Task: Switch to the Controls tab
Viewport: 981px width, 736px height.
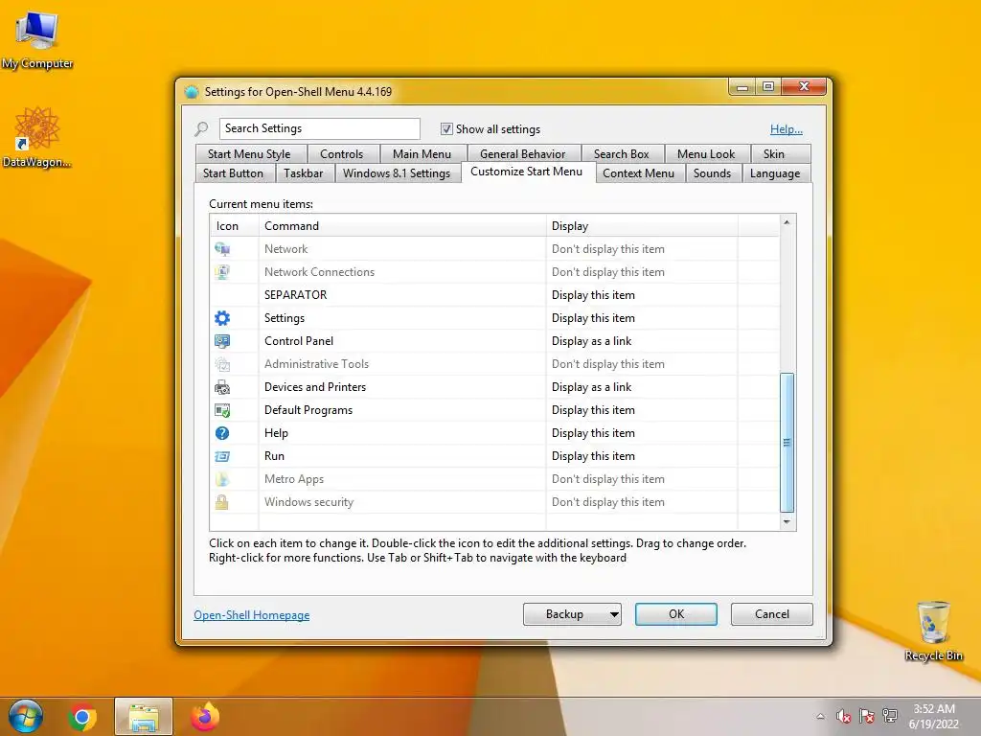Action: coord(344,154)
